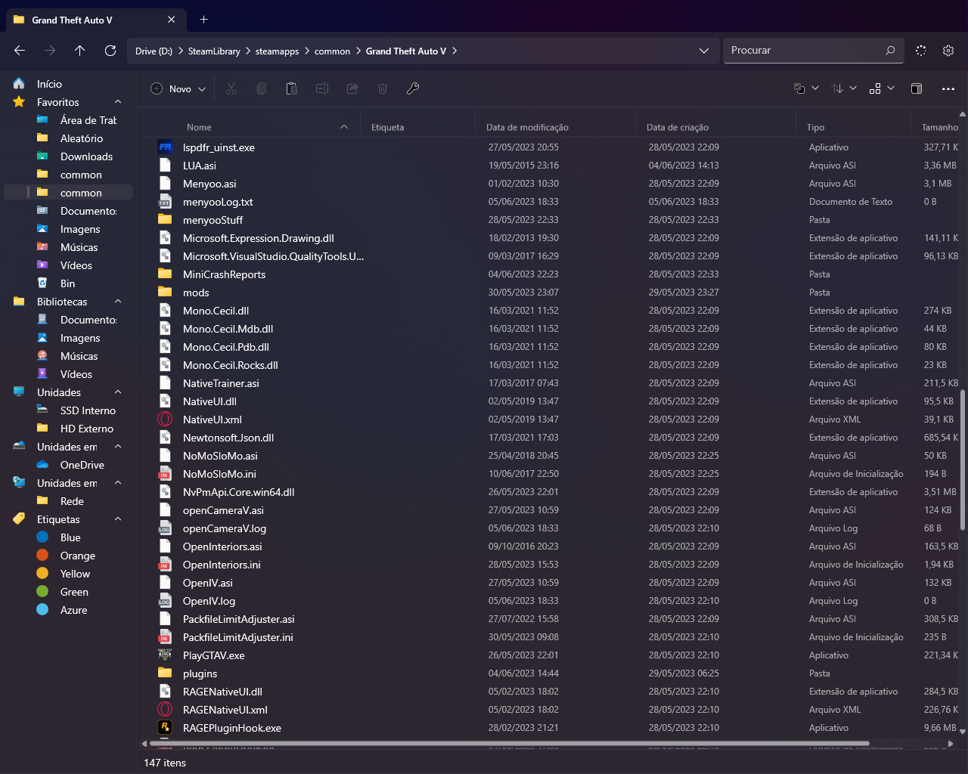Click the openCameraV.log file icon
The height and width of the screenshot is (774, 968).
coord(165,528)
